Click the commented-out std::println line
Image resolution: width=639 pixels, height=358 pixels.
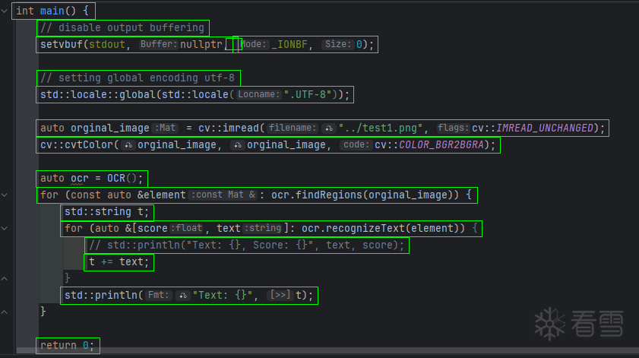[x=246, y=245]
